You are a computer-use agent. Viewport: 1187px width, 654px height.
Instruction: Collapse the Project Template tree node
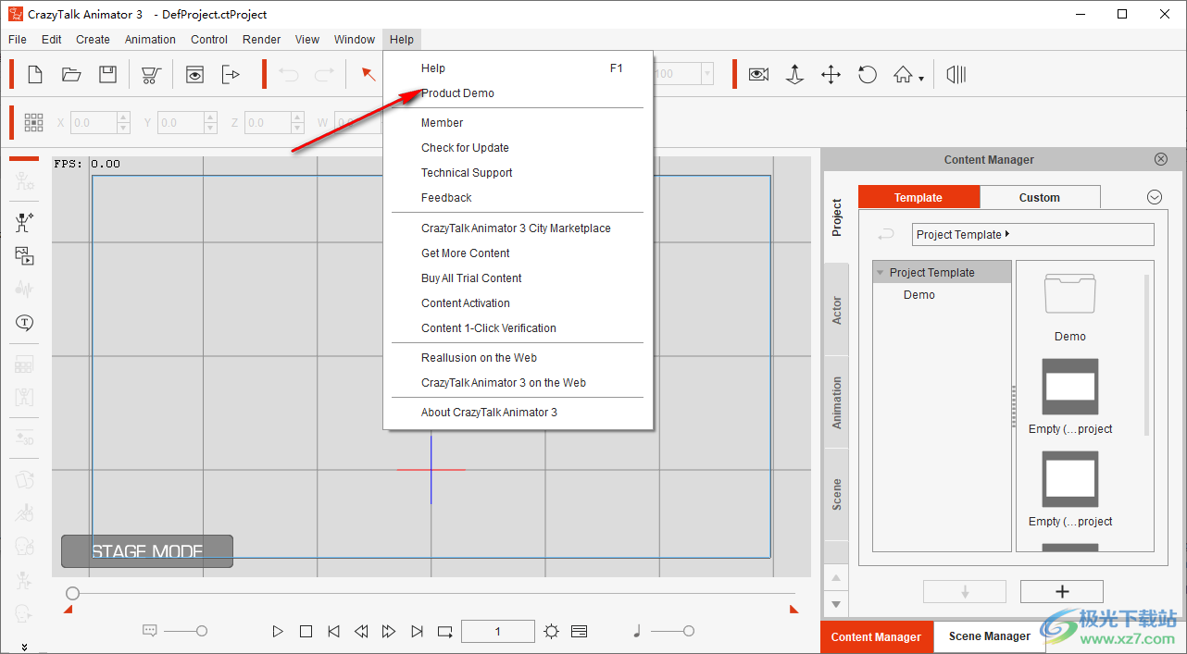881,273
